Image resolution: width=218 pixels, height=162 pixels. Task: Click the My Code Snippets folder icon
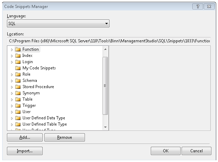tap(18, 68)
